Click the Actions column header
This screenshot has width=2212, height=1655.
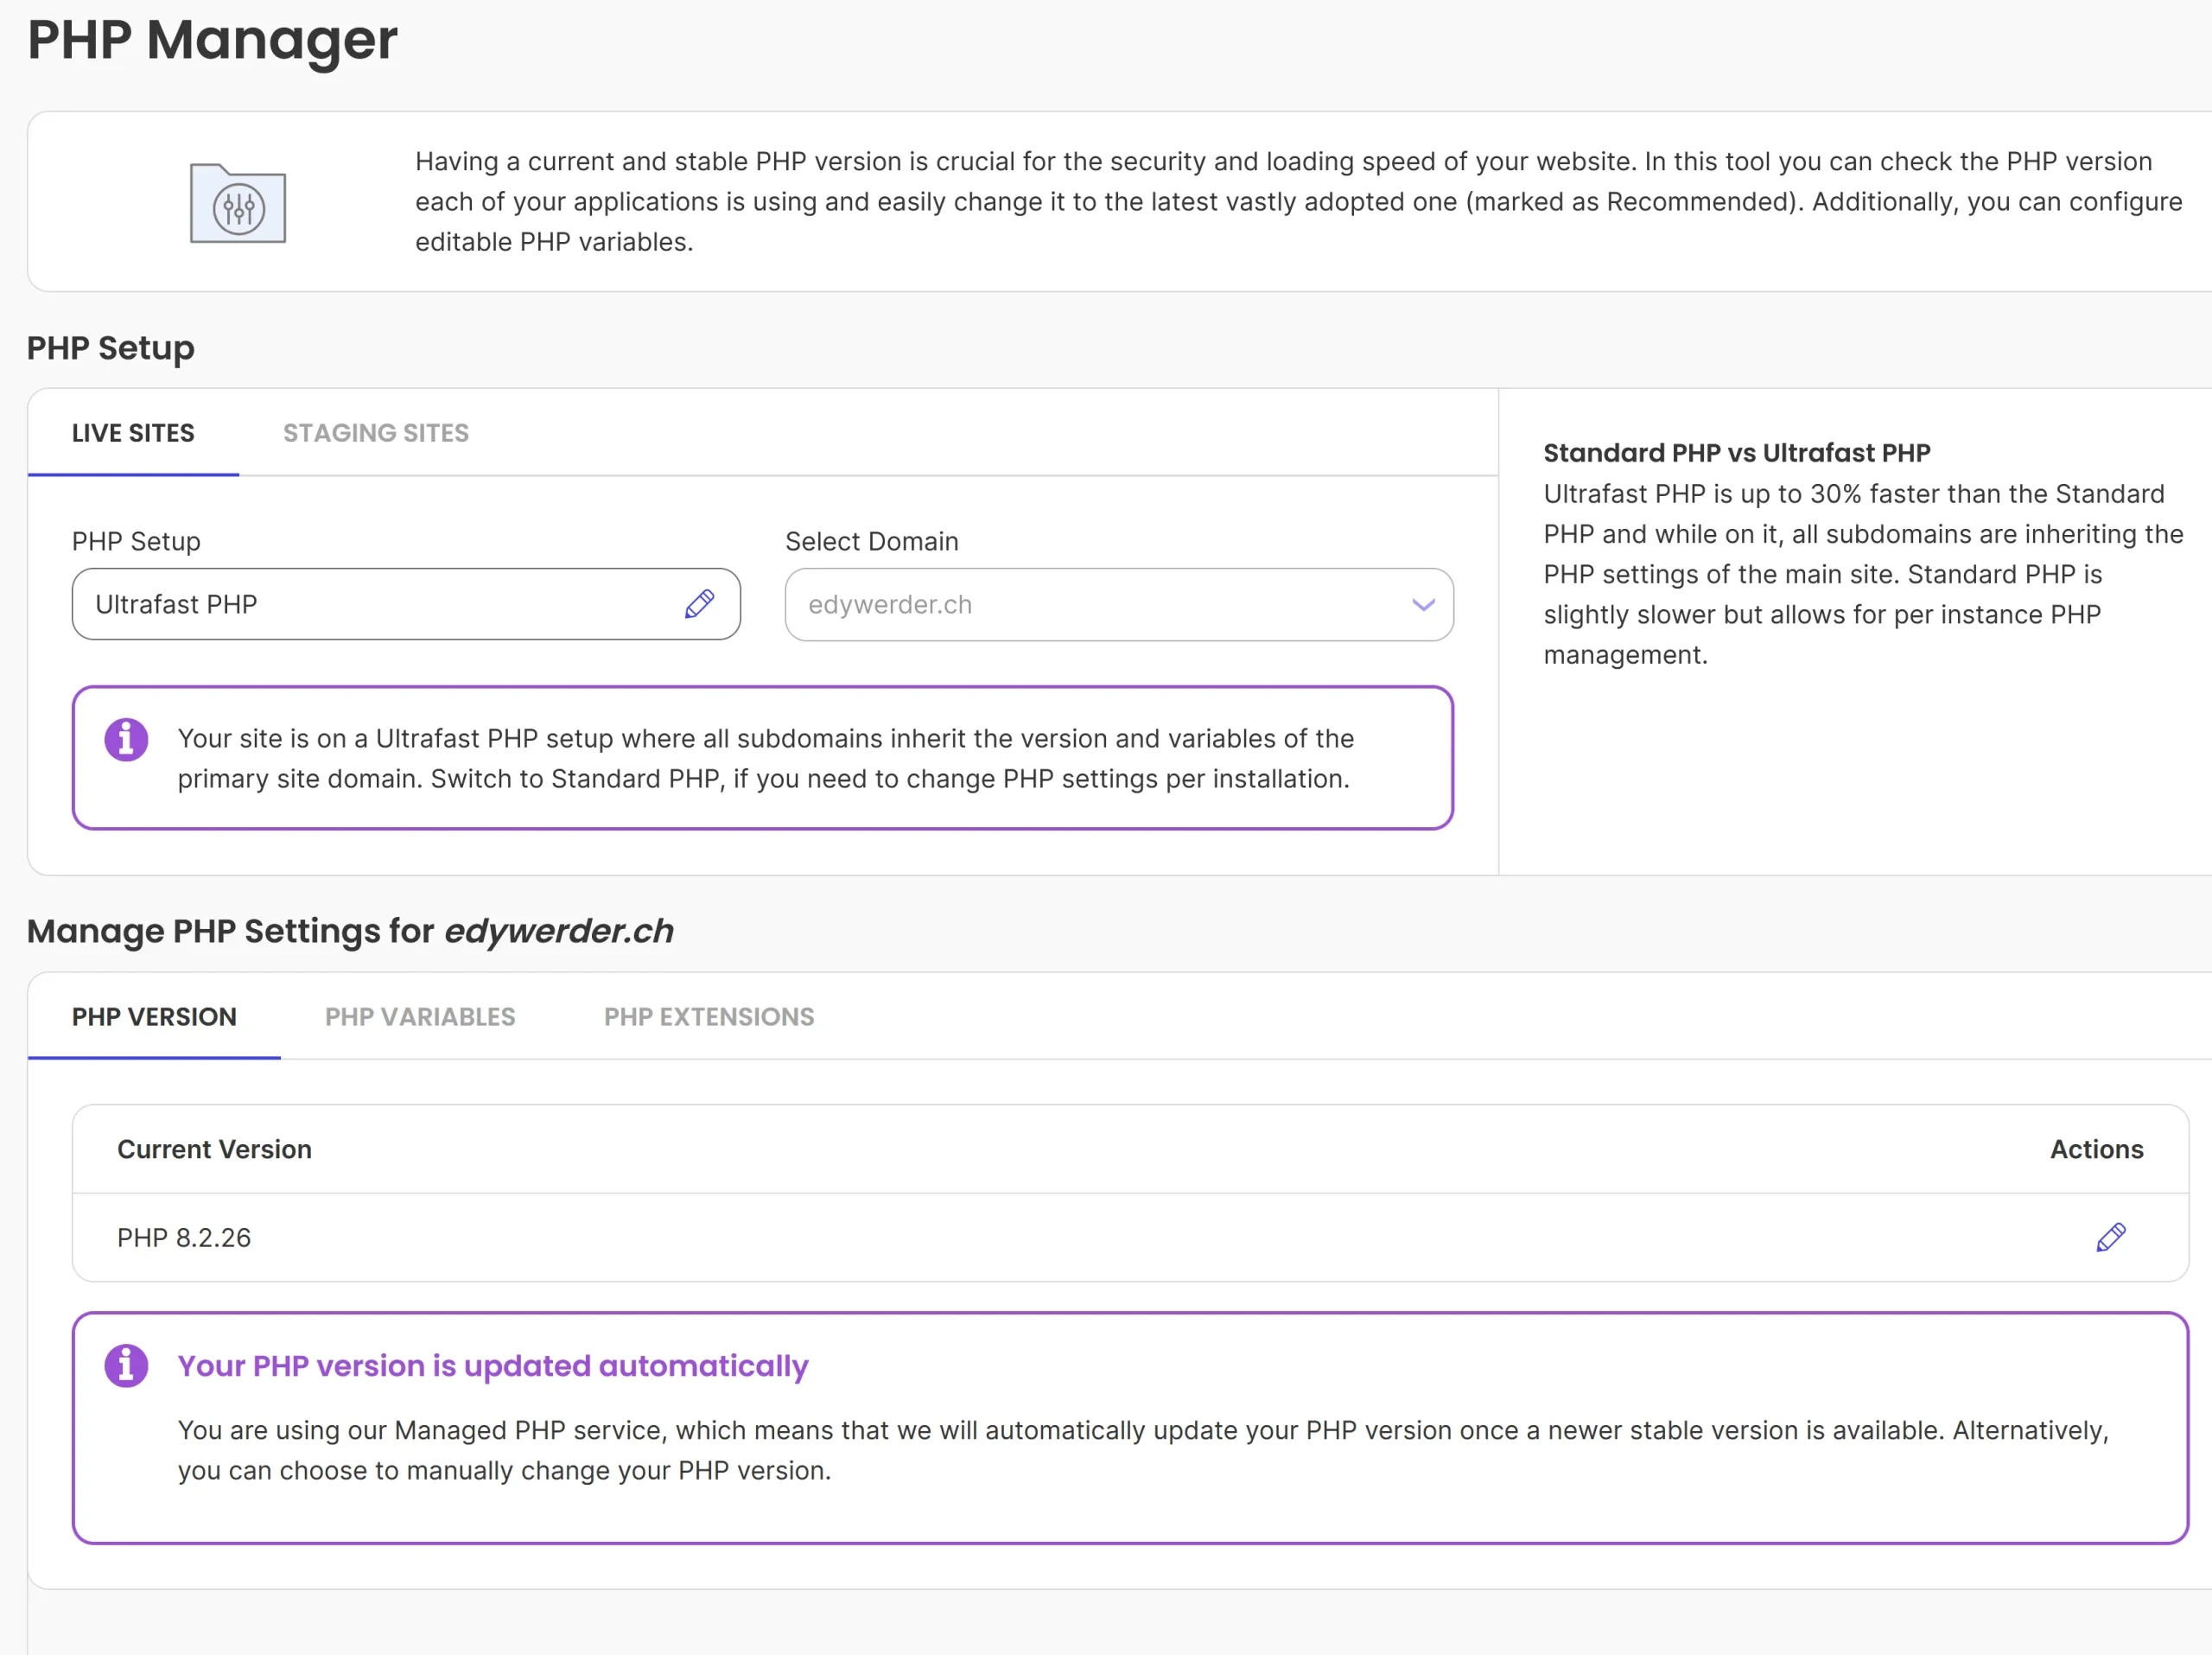(x=2096, y=1149)
